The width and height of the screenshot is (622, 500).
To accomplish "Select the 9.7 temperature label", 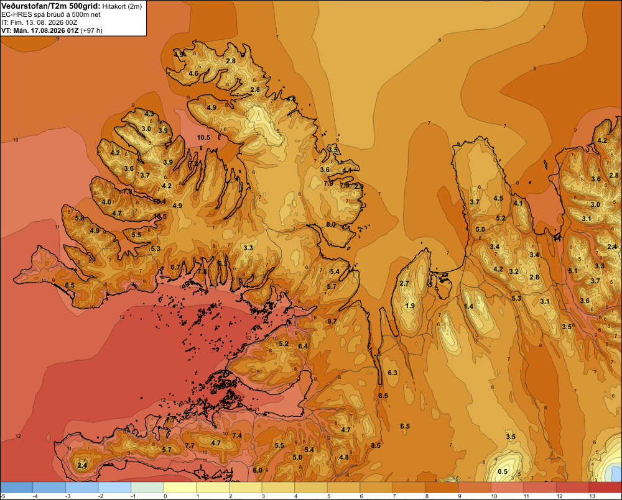I will [x=332, y=321].
